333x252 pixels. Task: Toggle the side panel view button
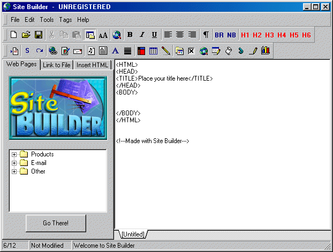coord(90,35)
